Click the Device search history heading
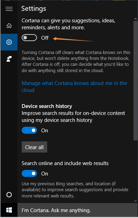 [x=47, y=106]
